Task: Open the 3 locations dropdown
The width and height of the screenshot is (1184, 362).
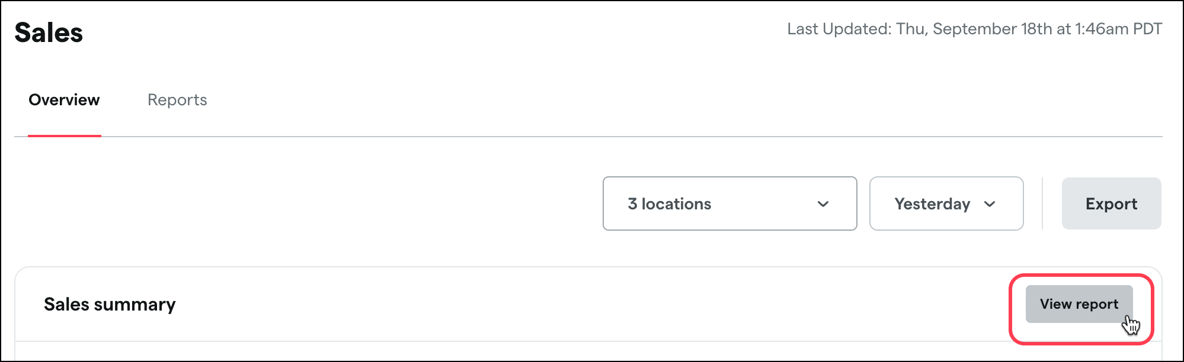Action: click(x=729, y=203)
